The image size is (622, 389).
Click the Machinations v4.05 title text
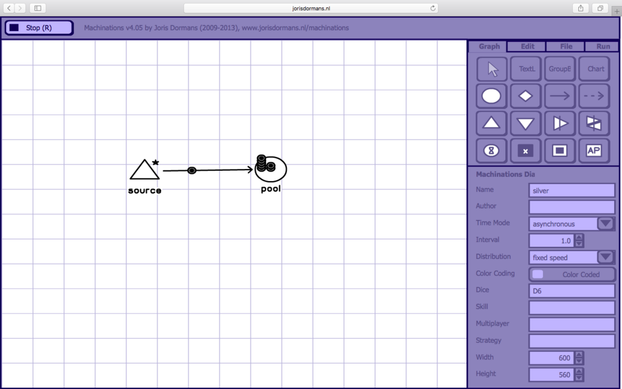(216, 28)
